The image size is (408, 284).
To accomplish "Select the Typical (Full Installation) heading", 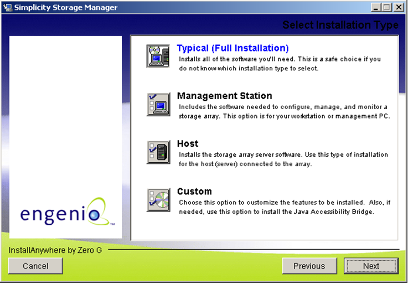I will point(233,48).
